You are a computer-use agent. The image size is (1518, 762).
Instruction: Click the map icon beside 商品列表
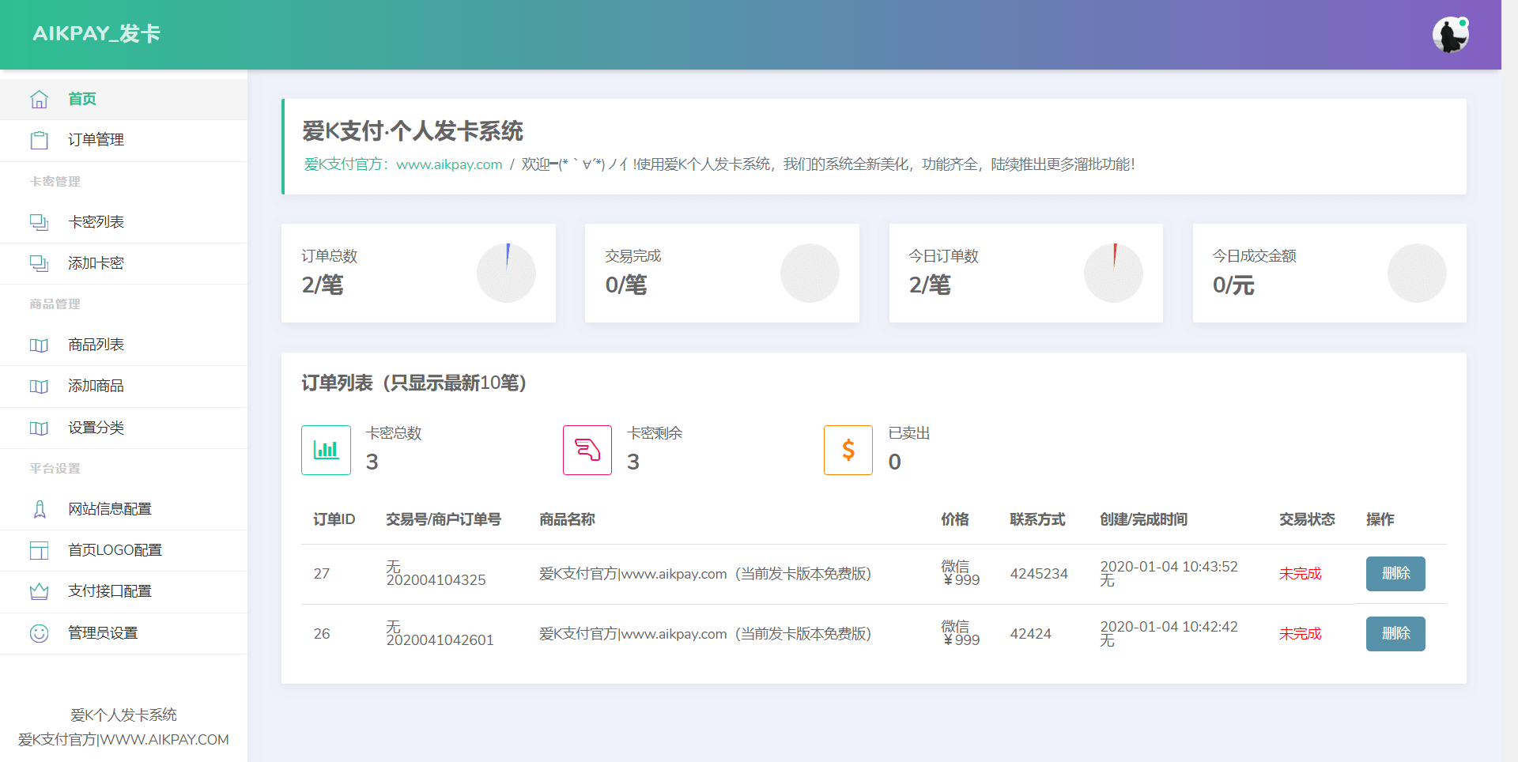tap(39, 345)
